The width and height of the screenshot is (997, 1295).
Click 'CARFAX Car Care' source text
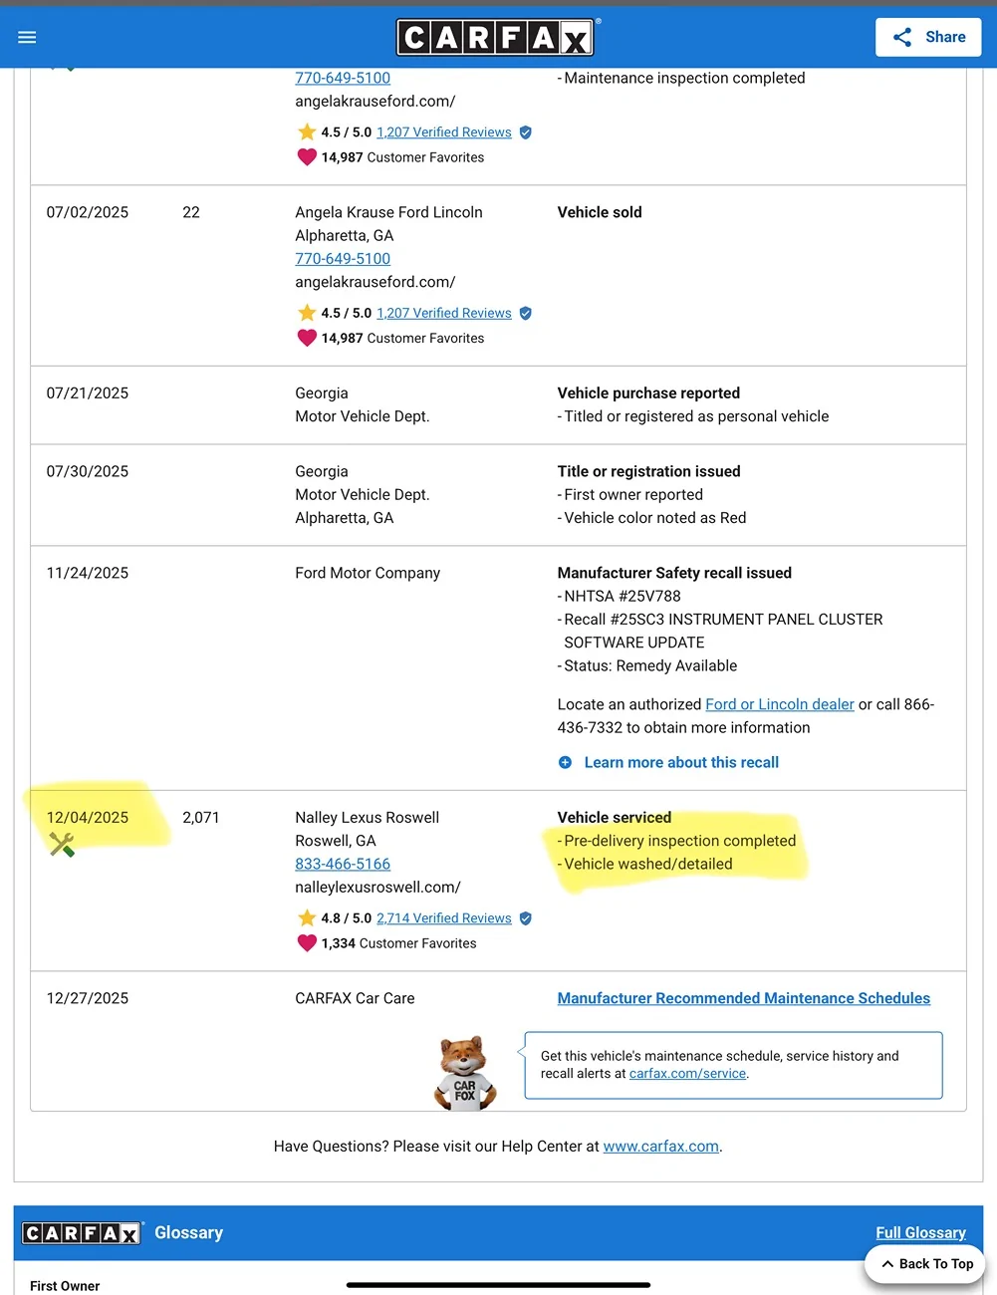click(x=355, y=998)
